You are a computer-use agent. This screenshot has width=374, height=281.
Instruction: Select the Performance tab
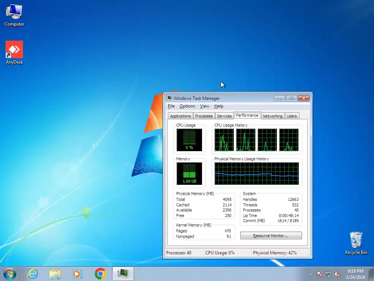247,115
